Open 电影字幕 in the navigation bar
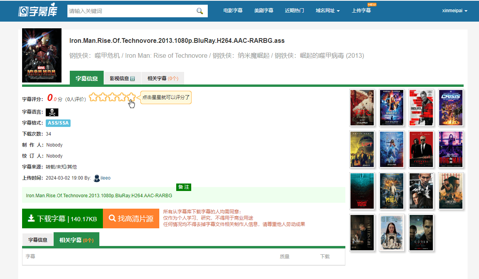Viewport: 479px width, 279px height. pos(233,11)
